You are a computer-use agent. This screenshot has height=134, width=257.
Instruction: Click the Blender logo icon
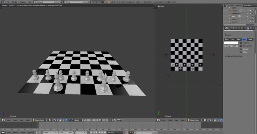coord(109,2)
